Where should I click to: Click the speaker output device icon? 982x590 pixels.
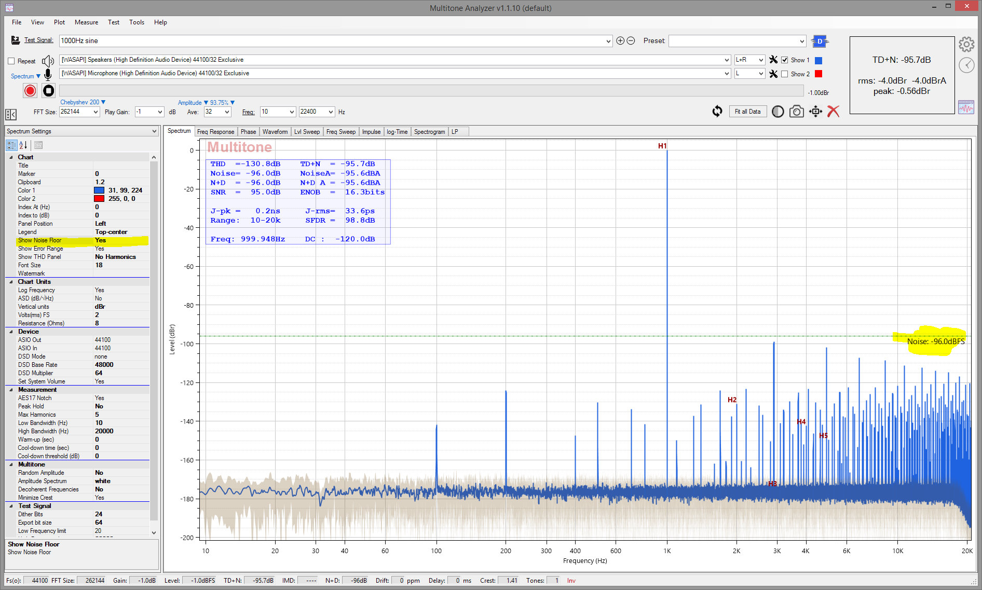[x=48, y=61]
